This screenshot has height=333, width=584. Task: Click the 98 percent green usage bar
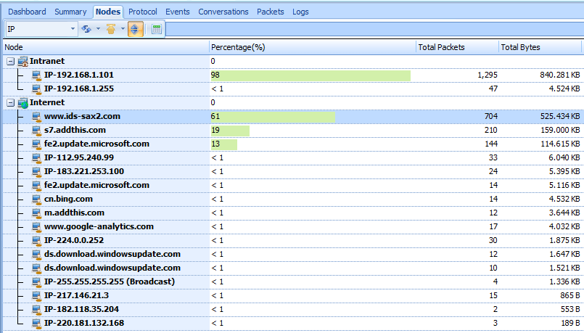(310, 75)
